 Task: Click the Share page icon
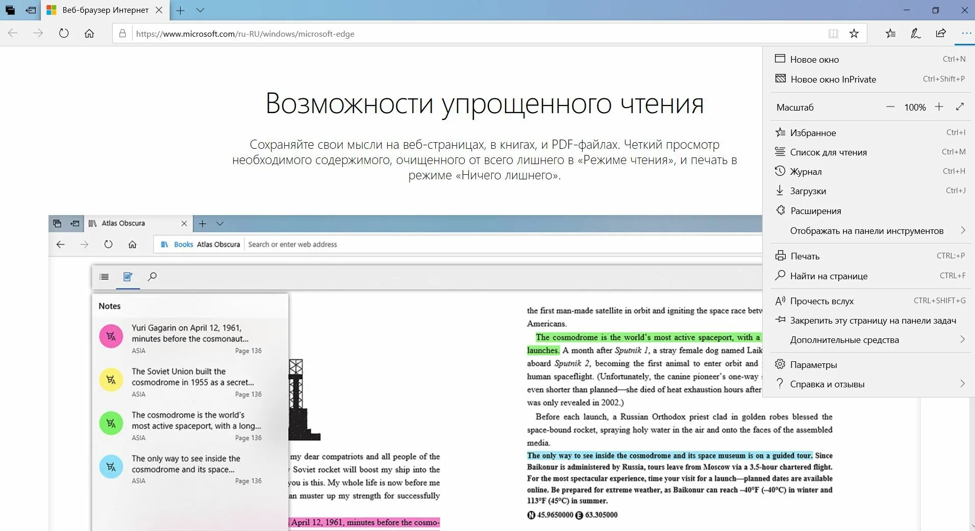941,34
